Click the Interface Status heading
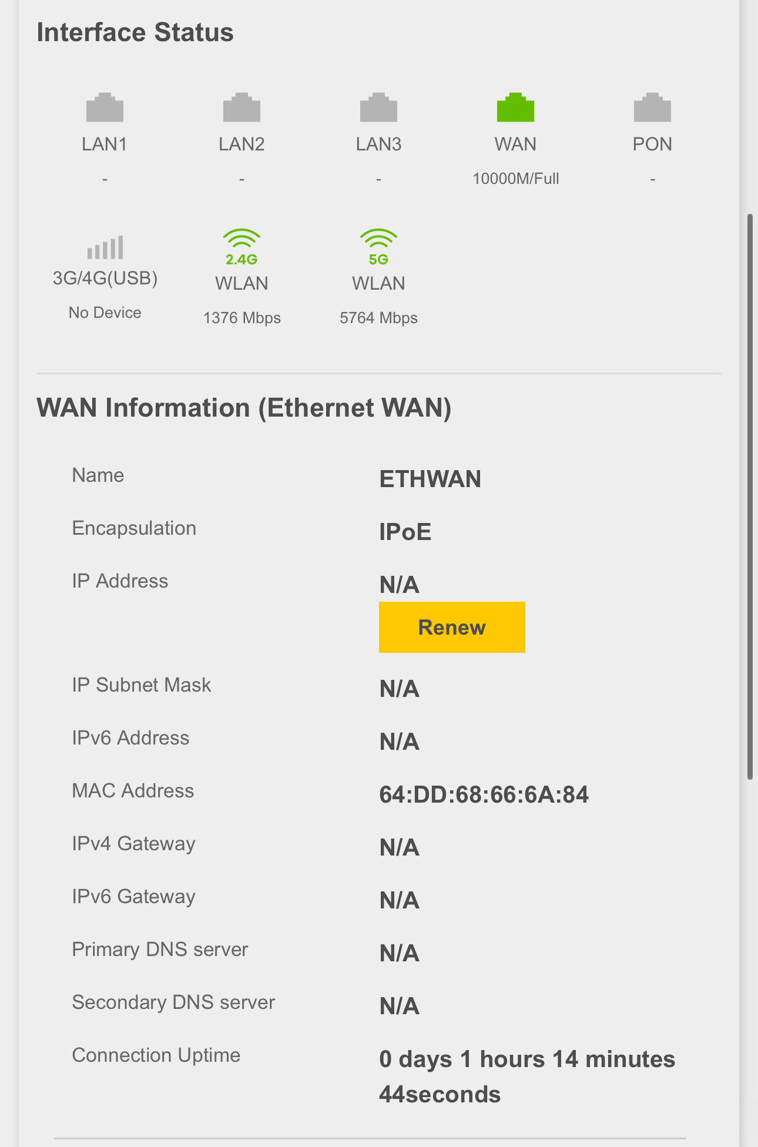 click(135, 32)
